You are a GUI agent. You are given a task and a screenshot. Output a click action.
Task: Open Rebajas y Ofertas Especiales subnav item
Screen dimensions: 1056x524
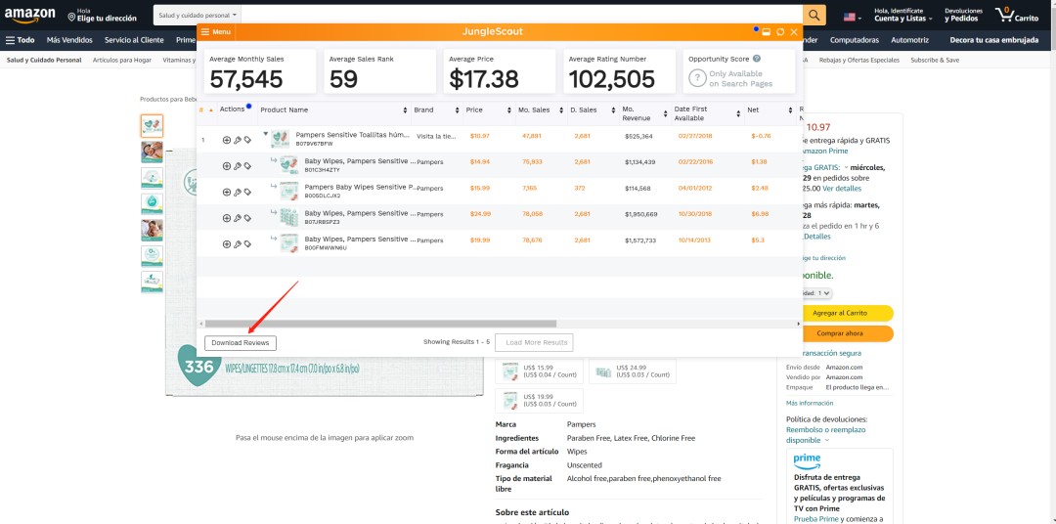pyautogui.click(x=858, y=60)
